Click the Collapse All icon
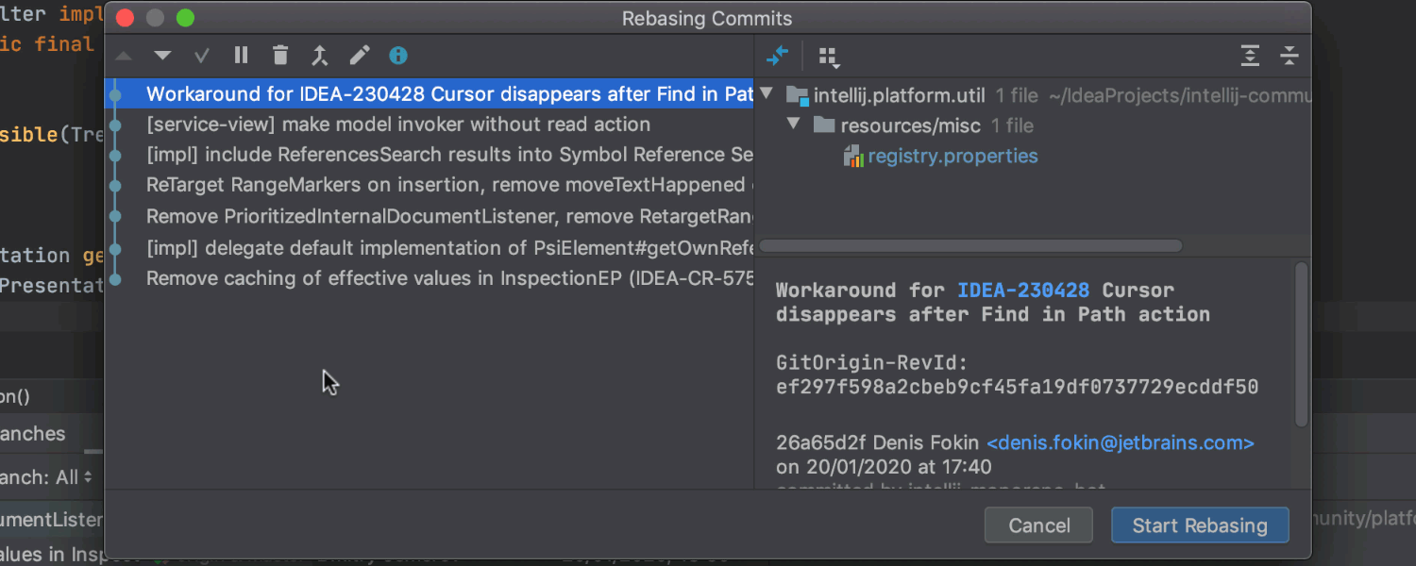The width and height of the screenshot is (1416, 566). click(x=1290, y=56)
